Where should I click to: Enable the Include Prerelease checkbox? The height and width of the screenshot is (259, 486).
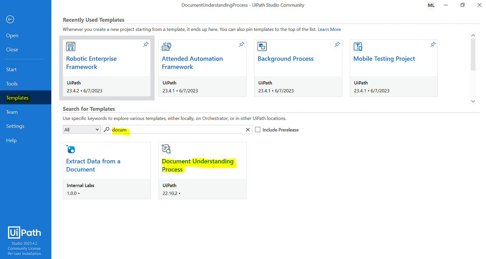tap(258, 129)
